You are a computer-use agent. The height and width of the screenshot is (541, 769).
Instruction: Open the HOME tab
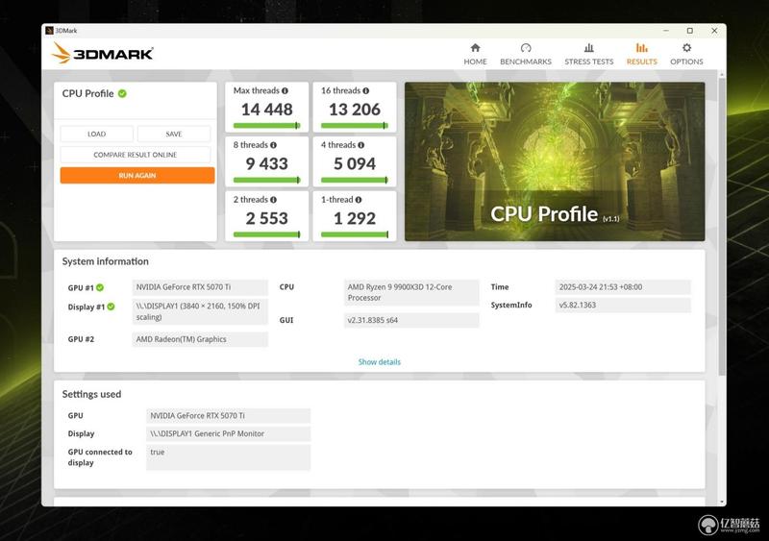[x=475, y=54]
